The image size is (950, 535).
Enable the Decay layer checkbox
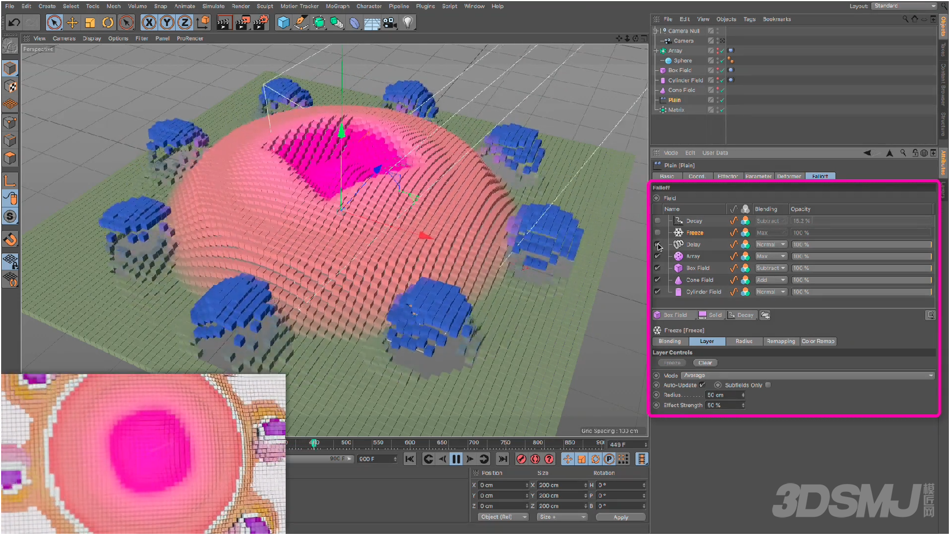point(658,220)
